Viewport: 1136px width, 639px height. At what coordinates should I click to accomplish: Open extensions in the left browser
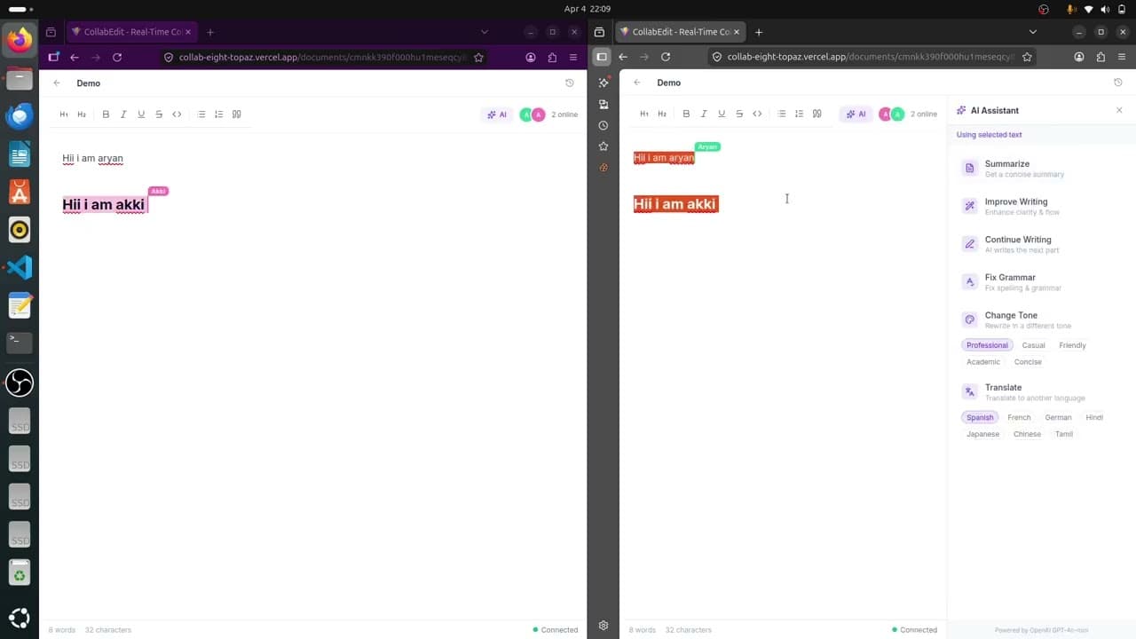pyautogui.click(x=552, y=57)
